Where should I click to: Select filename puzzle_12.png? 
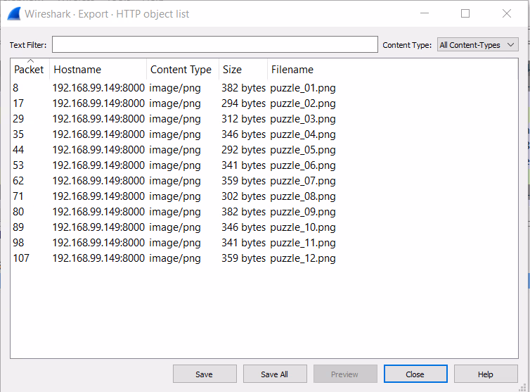click(x=303, y=258)
